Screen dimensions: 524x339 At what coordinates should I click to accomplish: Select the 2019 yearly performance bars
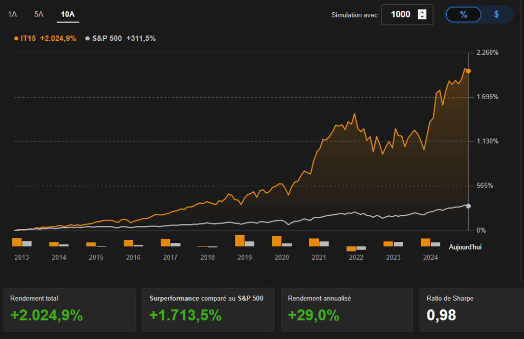245,241
